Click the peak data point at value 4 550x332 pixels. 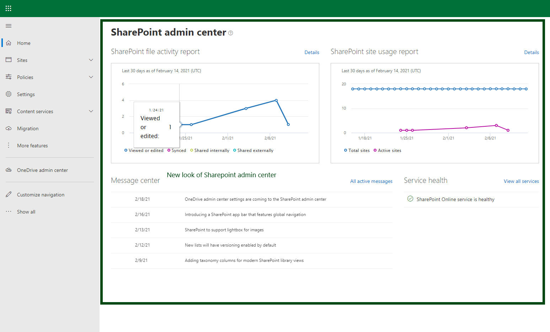pyautogui.click(x=276, y=100)
